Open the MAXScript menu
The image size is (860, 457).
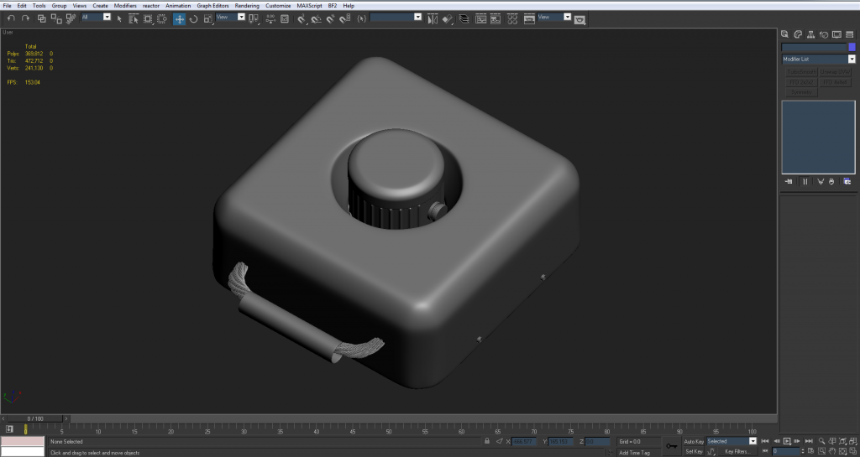pyautogui.click(x=310, y=5)
